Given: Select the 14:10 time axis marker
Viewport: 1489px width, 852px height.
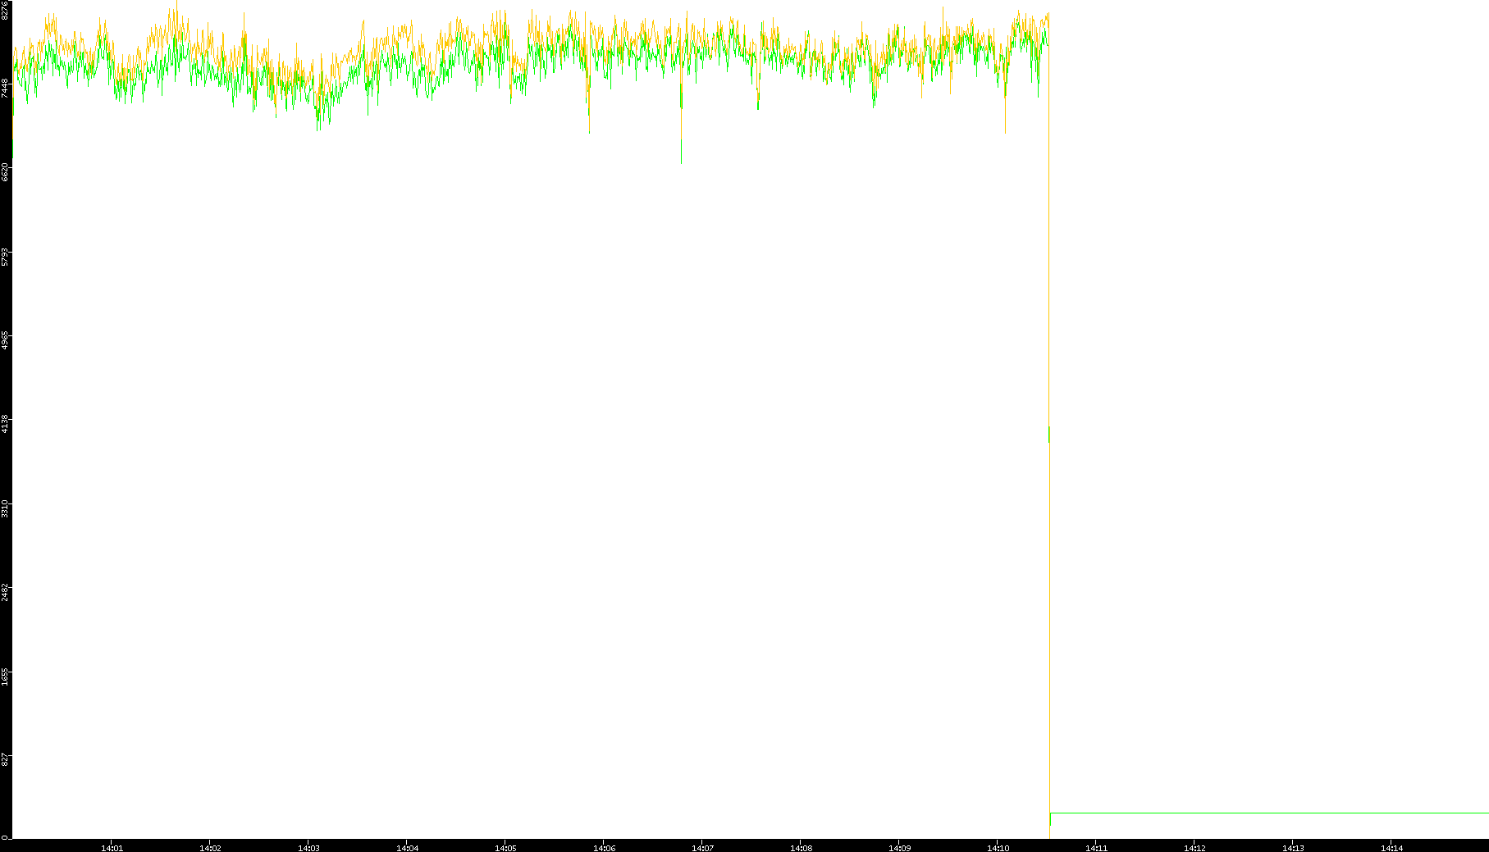Looking at the screenshot, I should (x=998, y=848).
